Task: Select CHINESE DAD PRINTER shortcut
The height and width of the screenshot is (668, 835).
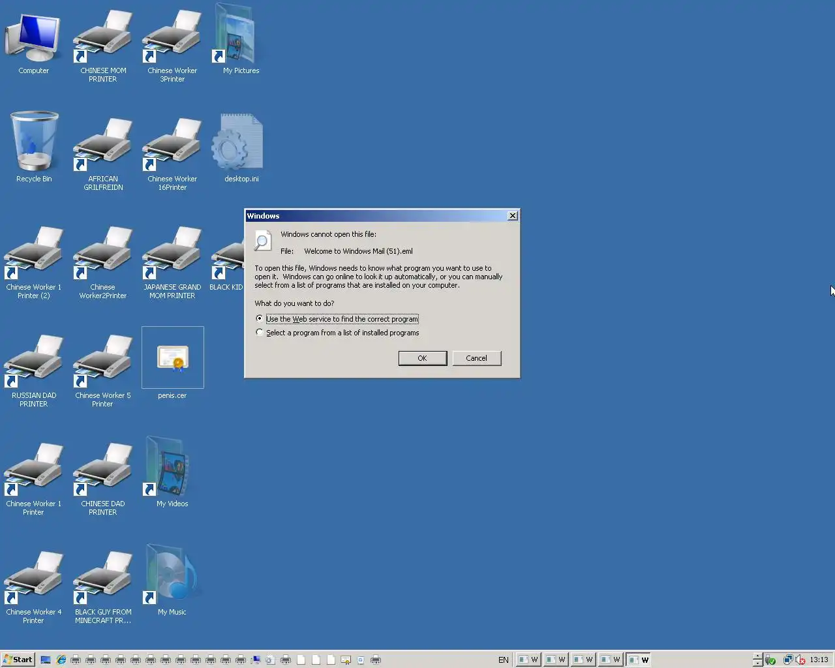Action: click(x=103, y=479)
